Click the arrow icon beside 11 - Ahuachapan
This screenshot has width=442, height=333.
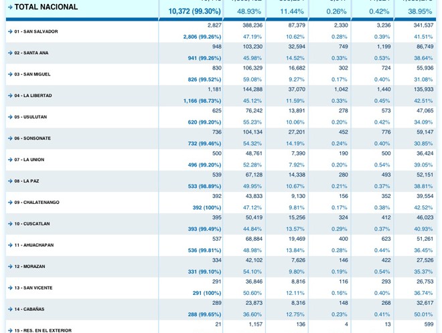pyautogui.click(x=10, y=245)
